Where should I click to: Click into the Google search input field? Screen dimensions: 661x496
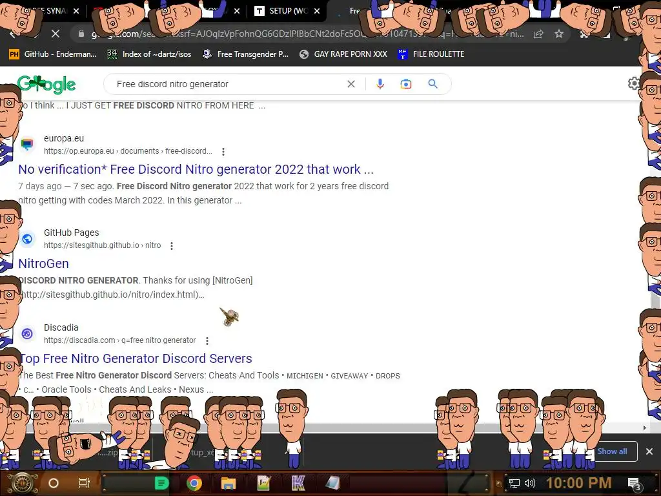(228, 84)
